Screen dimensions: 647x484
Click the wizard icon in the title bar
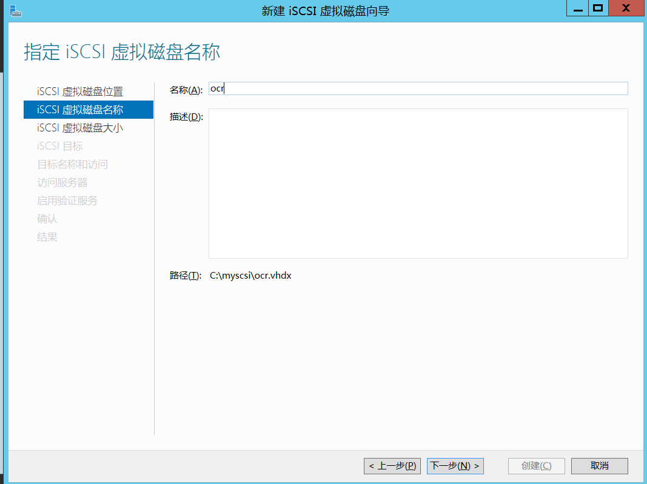[x=15, y=11]
